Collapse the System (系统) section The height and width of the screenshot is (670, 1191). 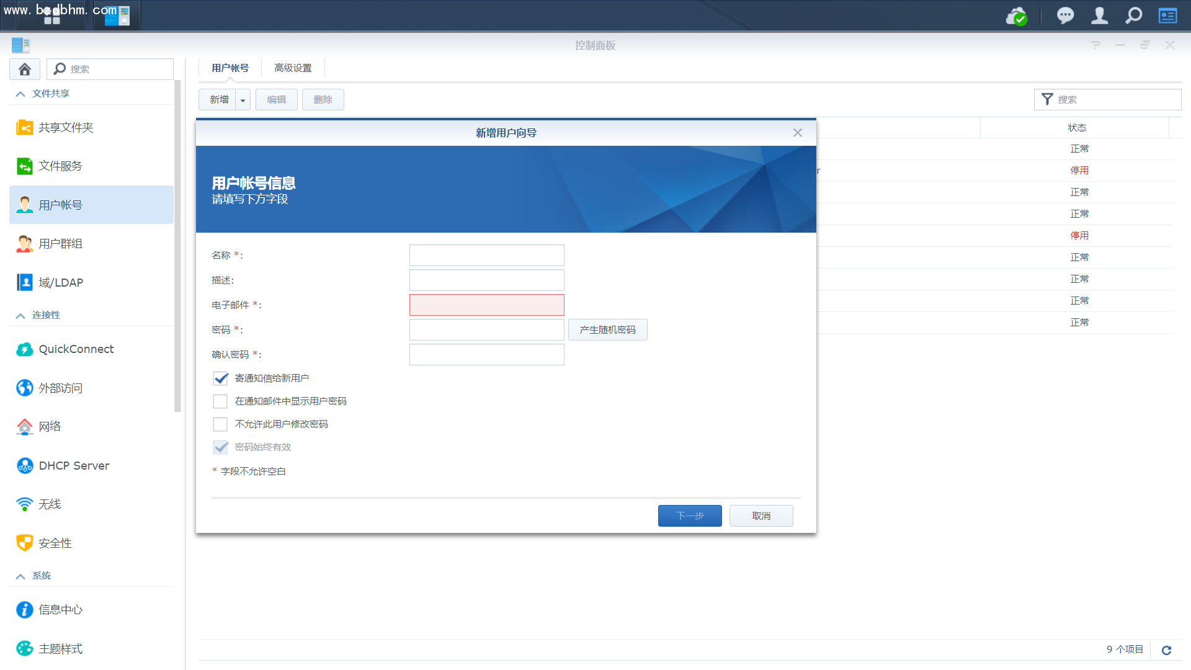tap(20, 576)
